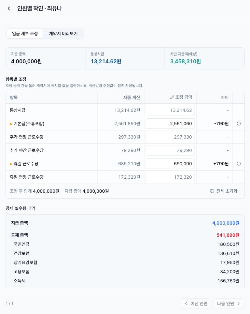The width and height of the screenshot is (250, 314).
Task: Click the 장기요양보험 17,950원 value
Action: (x=230, y=262)
